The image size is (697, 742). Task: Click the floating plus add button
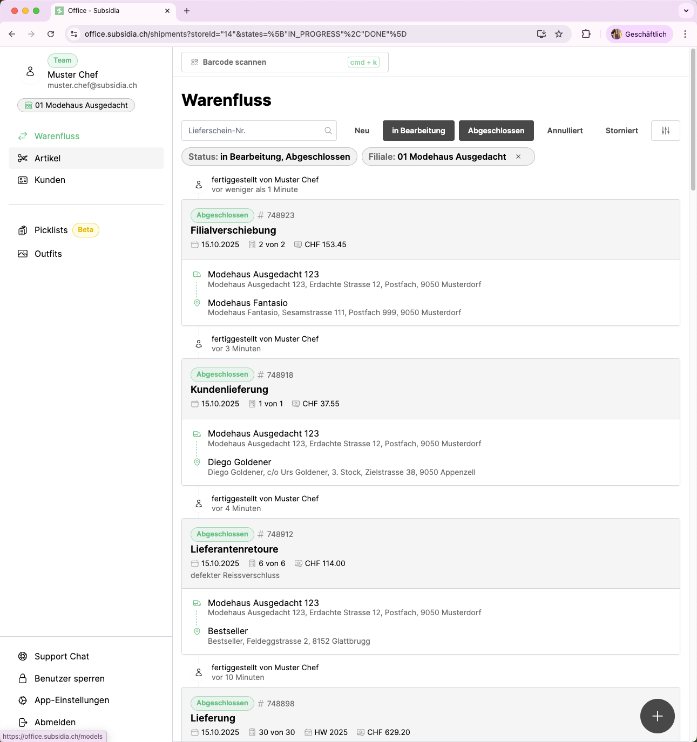657,716
